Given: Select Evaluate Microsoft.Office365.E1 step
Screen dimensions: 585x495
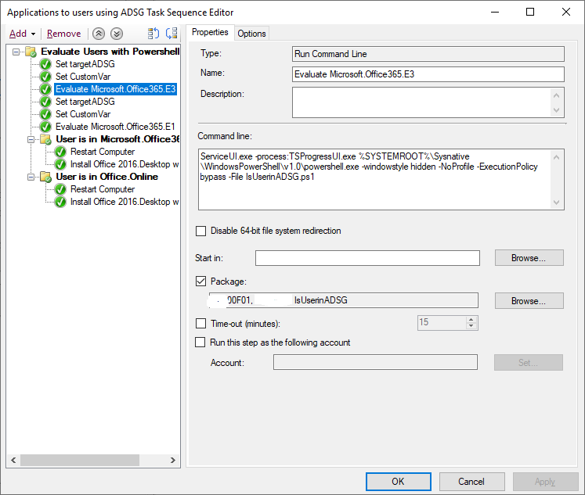Looking at the screenshot, I should pyautogui.click(x=115, y=127).
